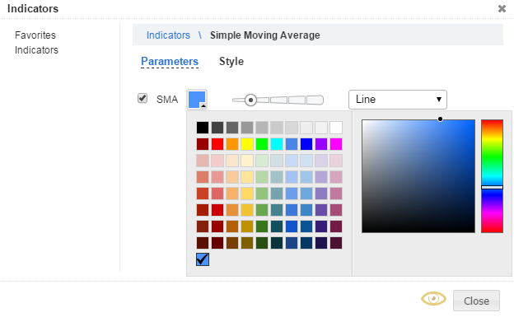The image size is (514, 322).
Task: Pick the cornflower blue swatch in bright row
Action: (292, 144)
